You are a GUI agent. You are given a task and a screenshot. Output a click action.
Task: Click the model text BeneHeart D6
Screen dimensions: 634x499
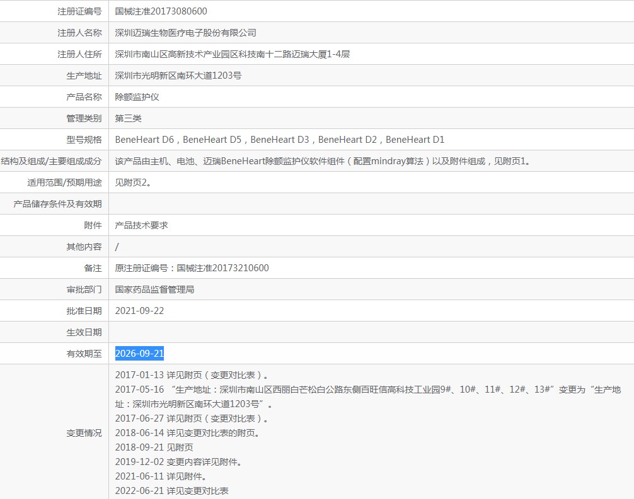(x=144, y=140)
